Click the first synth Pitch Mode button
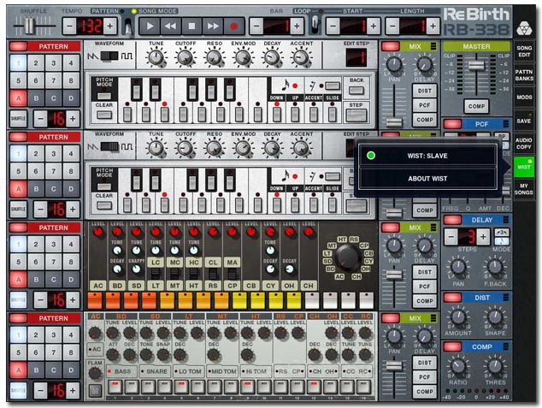 click(x=104, y=96)
